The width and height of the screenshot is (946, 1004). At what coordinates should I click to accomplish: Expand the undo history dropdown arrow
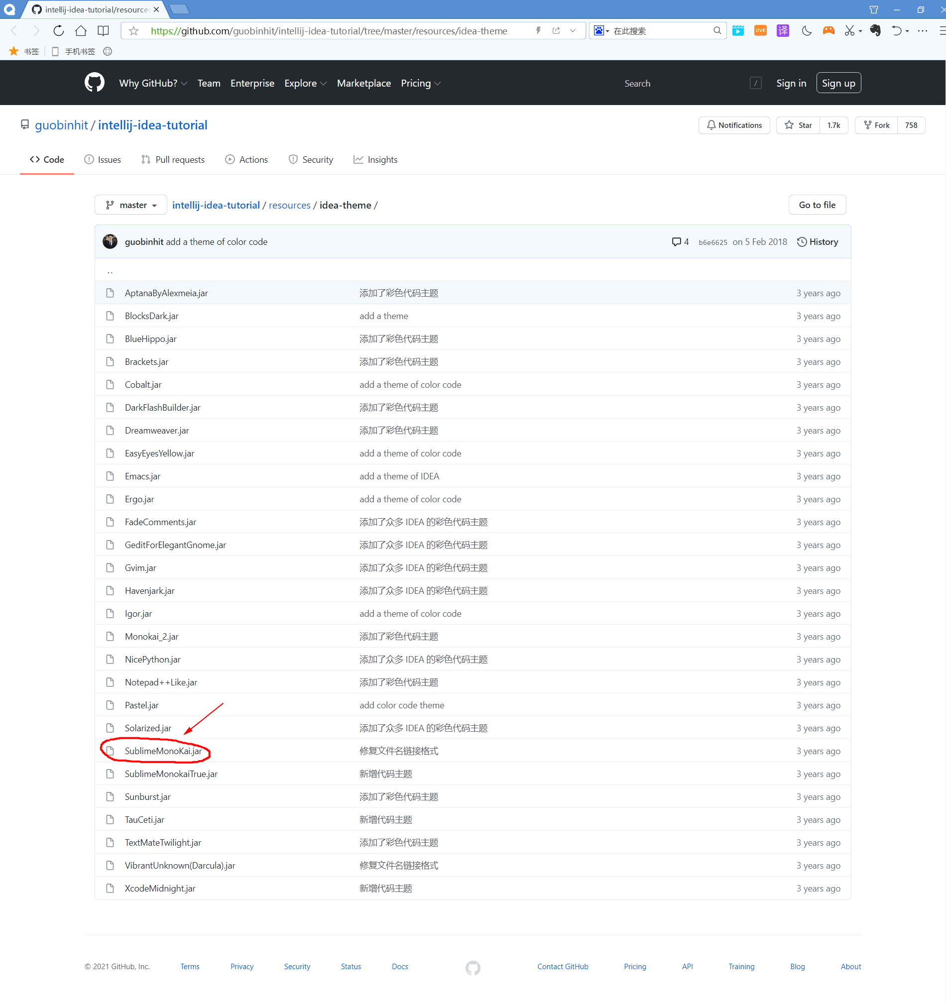coord(907,31)
